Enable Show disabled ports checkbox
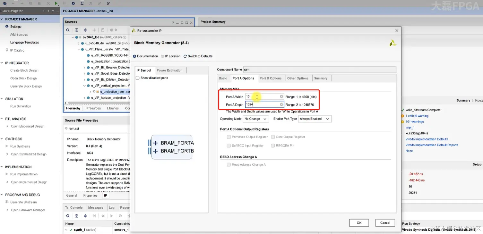Image resolution: width=483 pixels, height=234 pixels. [138, 78]
